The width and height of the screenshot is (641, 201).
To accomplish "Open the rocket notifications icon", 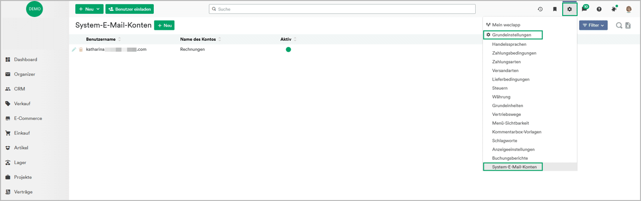I will pos(614,9).
